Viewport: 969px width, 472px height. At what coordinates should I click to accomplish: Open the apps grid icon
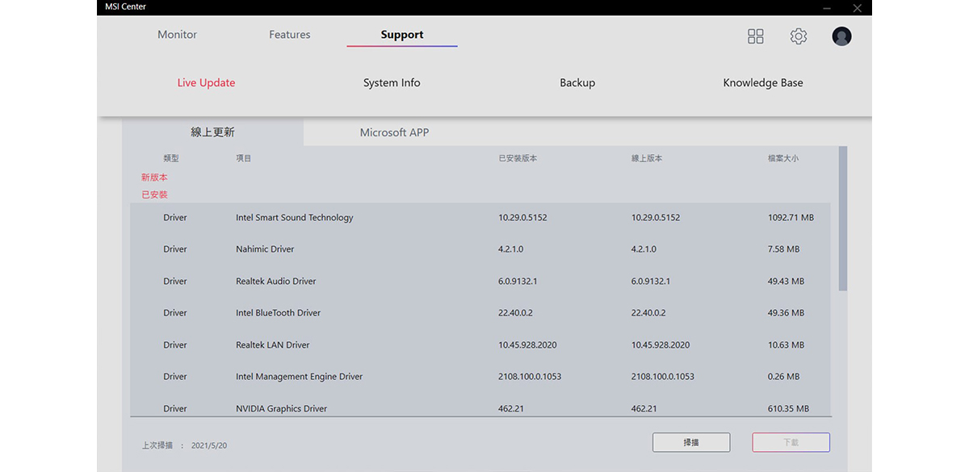pyautogui.click(x=756, y=36)
